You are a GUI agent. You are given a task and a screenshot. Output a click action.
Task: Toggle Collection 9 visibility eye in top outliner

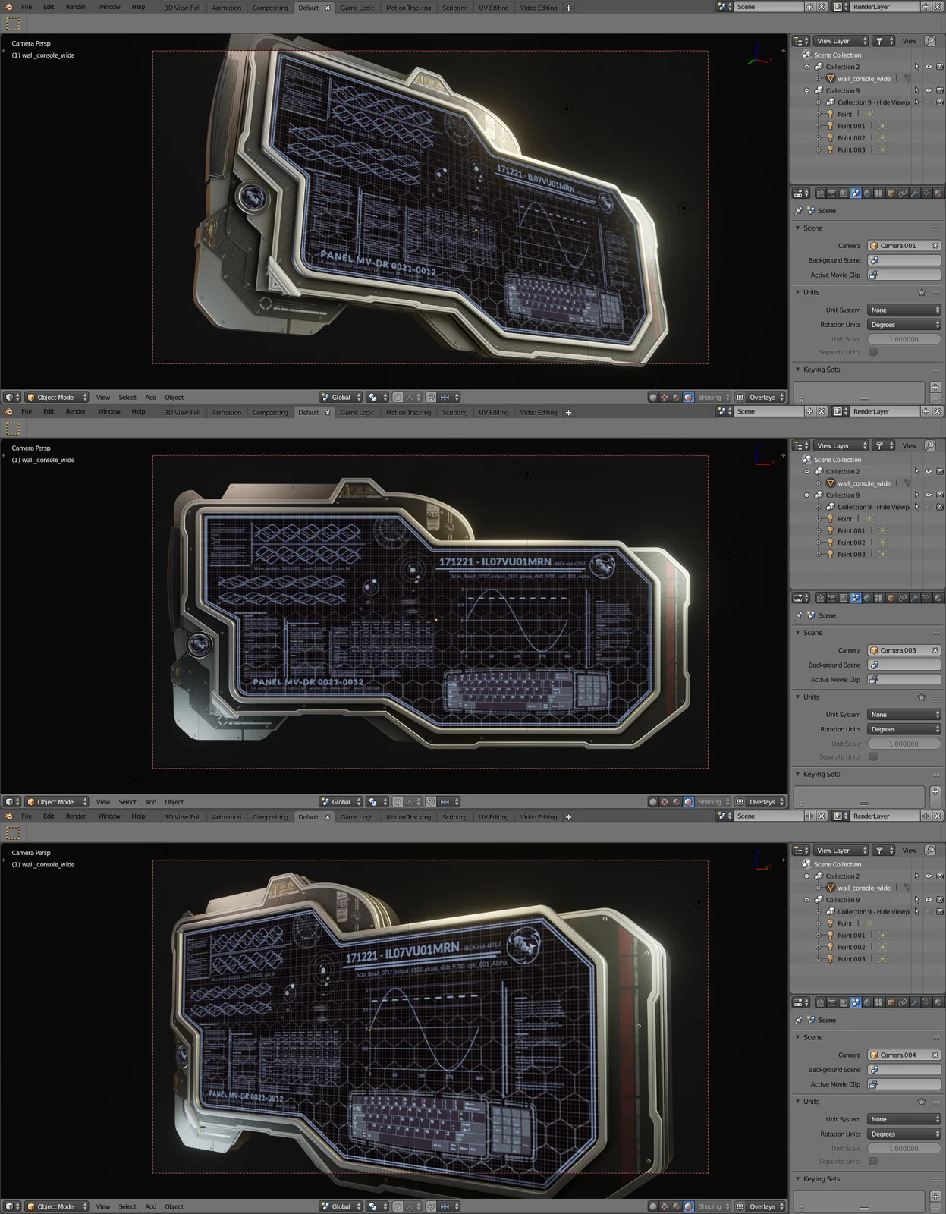click(x=928, y=90)
